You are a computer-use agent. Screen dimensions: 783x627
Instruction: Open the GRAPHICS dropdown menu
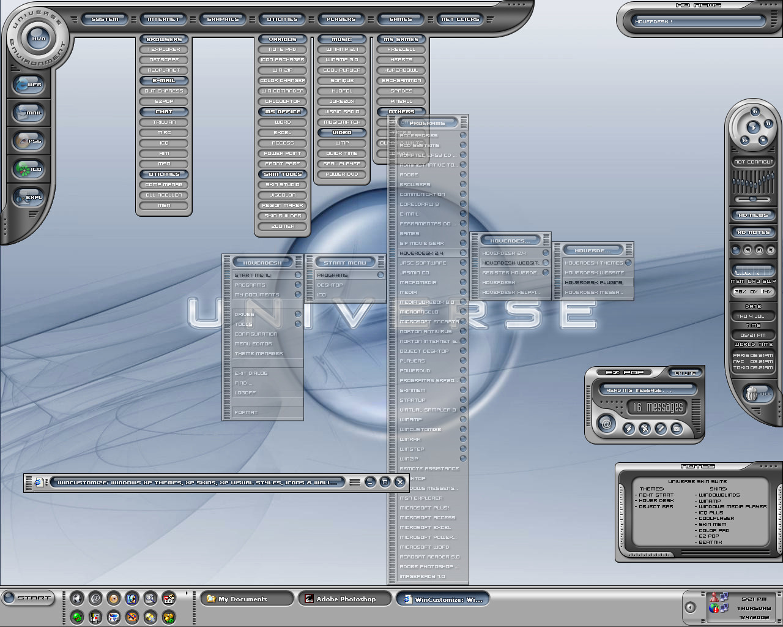coord(223,19)
